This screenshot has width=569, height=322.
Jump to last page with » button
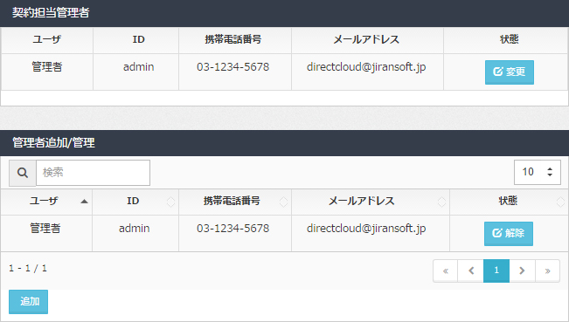547,271
